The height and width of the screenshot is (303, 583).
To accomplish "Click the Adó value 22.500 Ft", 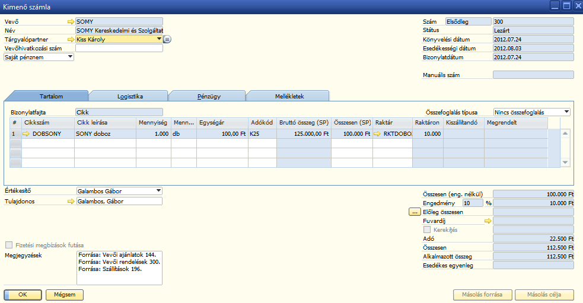I will pyautogui.click(x=533, y=239).
